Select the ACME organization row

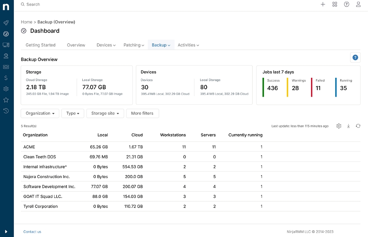pos(191,147)
